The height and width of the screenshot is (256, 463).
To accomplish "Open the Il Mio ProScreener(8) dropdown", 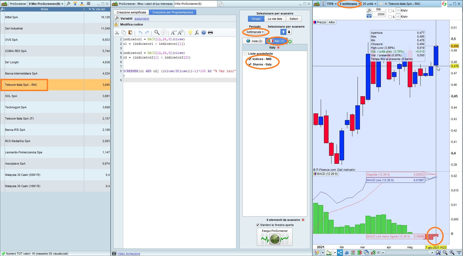I will click(46, 4).
